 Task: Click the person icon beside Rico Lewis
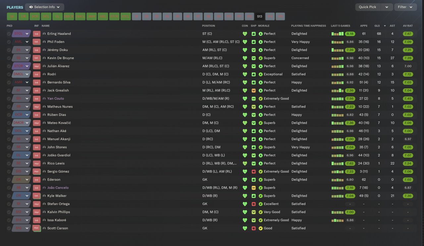(44, 164)
